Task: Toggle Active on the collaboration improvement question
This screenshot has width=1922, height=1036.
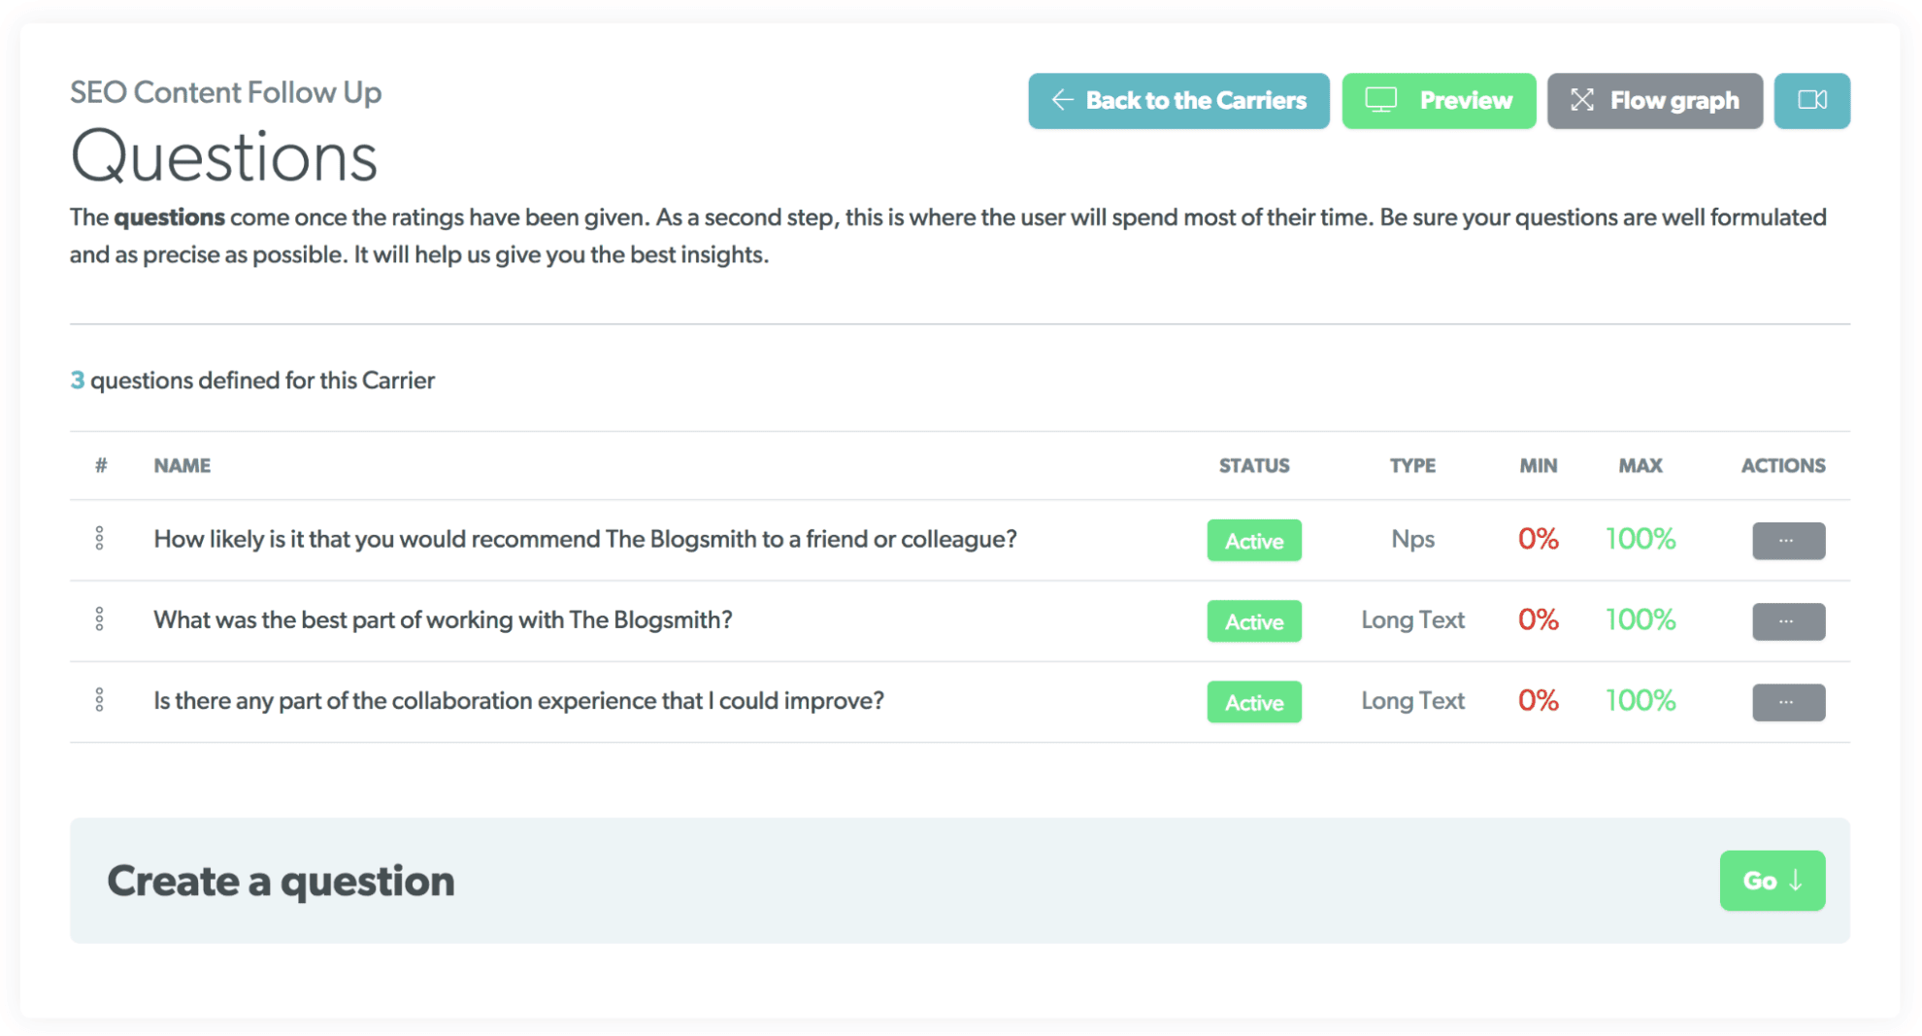Action: click(1253, 701)
